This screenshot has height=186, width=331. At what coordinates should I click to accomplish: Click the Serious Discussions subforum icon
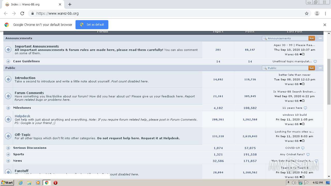[8, 148]
